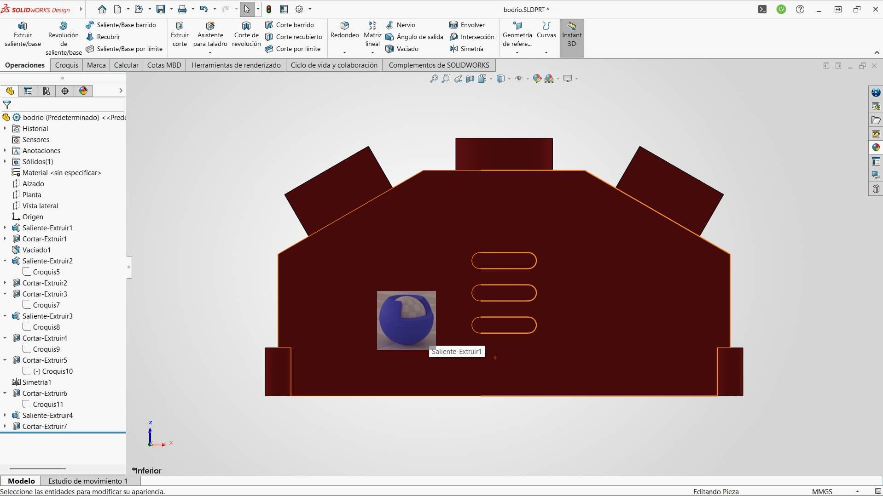Toggle Instant 3D mode
Image resolution: width=883 pixels, height=496 pixels.
[572, 38]
